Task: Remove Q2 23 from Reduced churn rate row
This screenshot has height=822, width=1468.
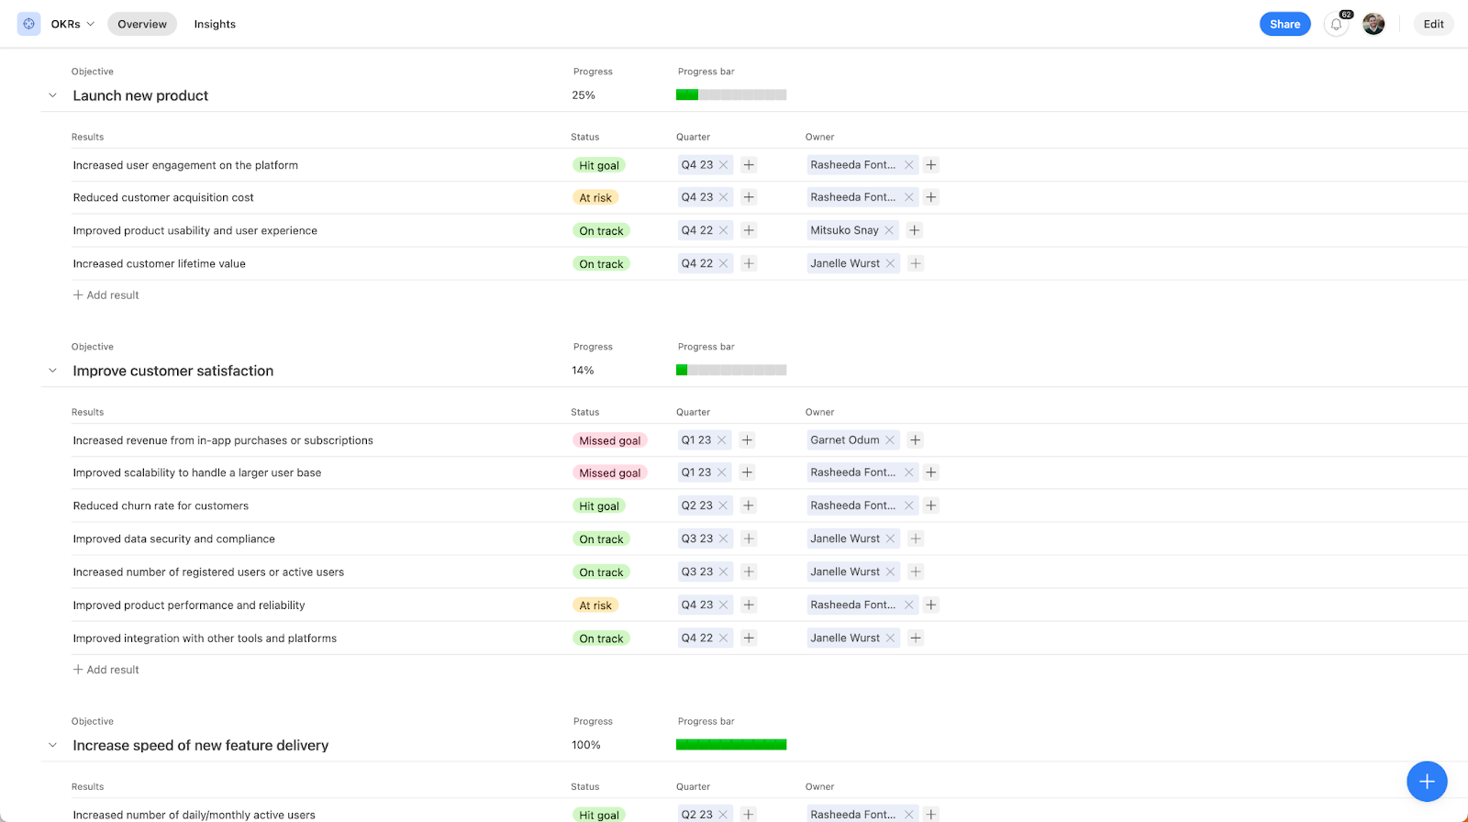Action: click(x=724, y=505)
